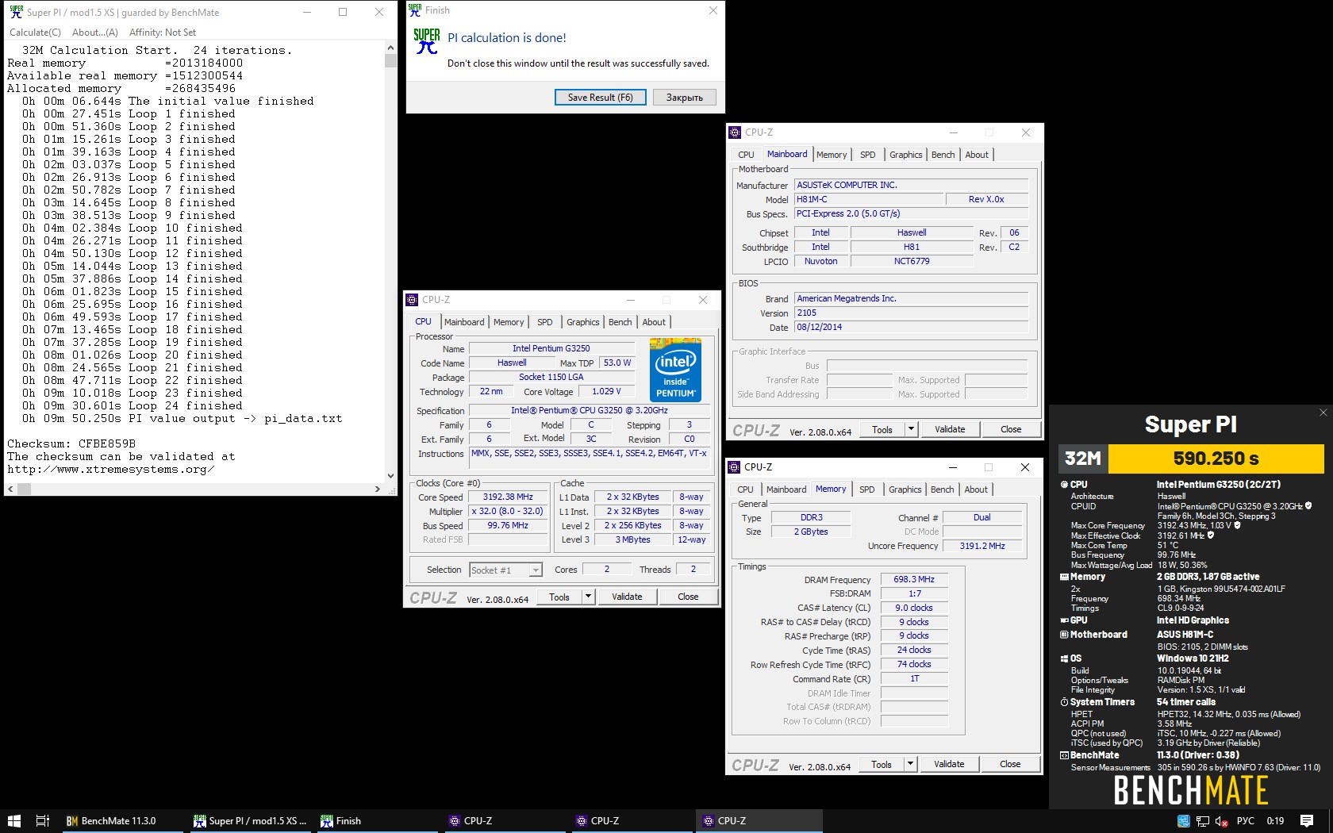Click the Memory section icon in BenchMate panel
Image resolution: width=1333 pixels, height=833 pixels.
coord(1064,577)
